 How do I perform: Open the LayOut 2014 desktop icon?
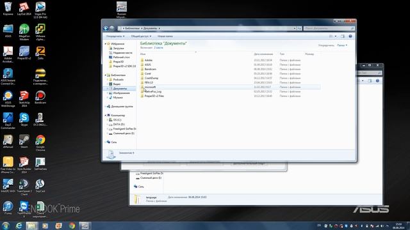pos(24,8)
